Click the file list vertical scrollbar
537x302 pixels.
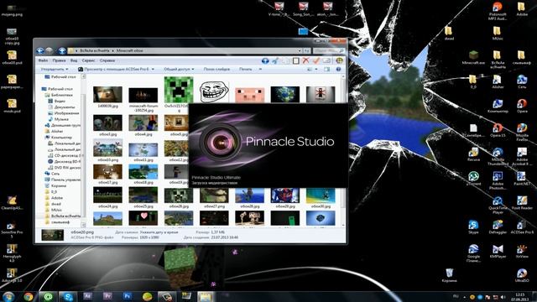tap(343, 150)
